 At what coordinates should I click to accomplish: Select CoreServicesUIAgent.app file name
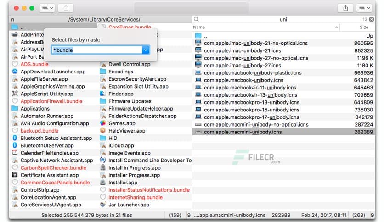(x=51, y=205)
